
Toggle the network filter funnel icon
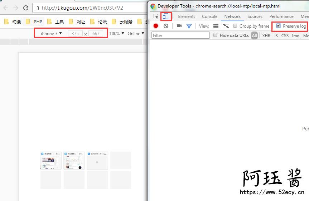189,26
